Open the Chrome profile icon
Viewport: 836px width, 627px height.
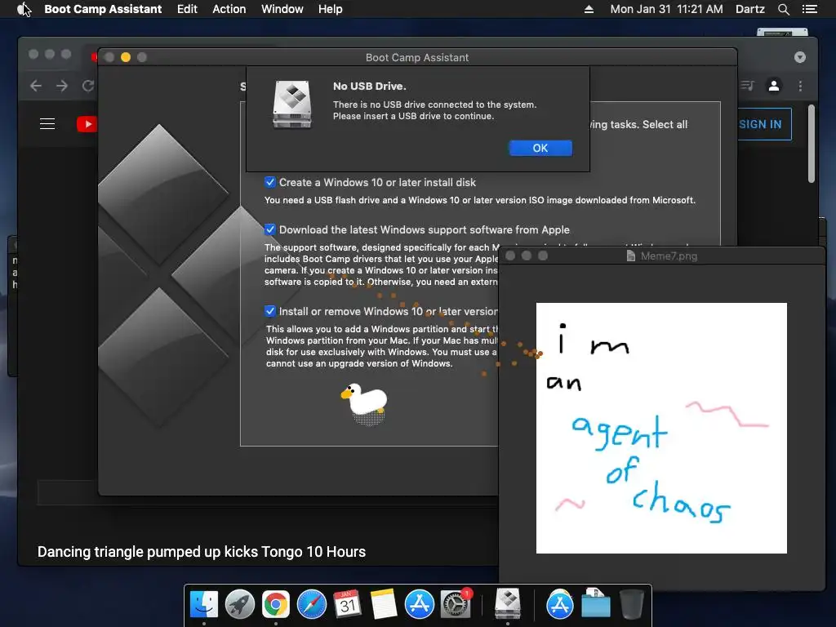coord(774,85)
